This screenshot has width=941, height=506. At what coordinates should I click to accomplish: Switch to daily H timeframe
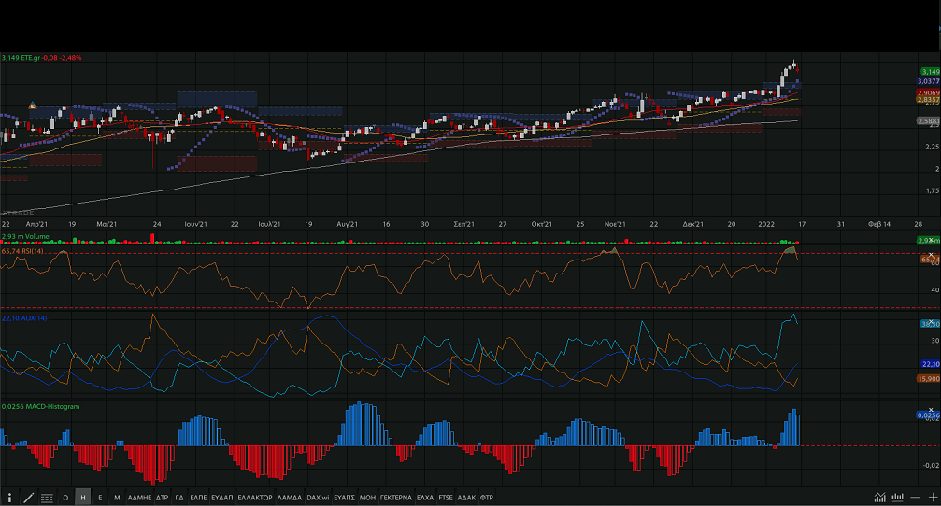[83, 498]
